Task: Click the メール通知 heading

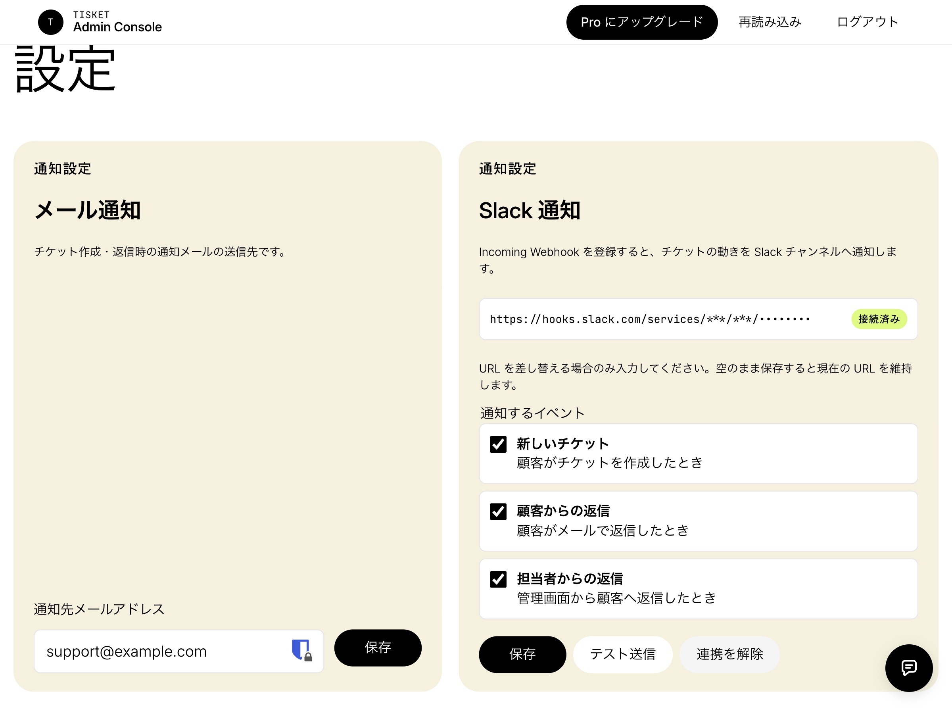Action: pyautogui.click(x=87, y=210)
